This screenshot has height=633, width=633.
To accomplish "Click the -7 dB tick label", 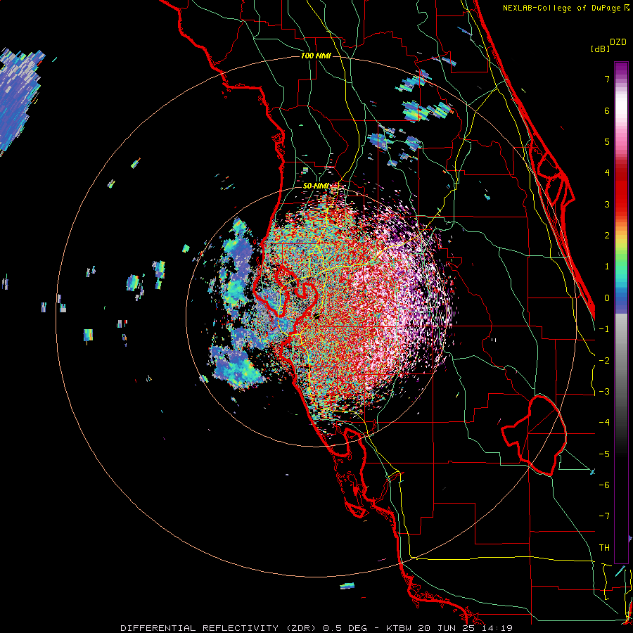I will click(x=604, y=516).
